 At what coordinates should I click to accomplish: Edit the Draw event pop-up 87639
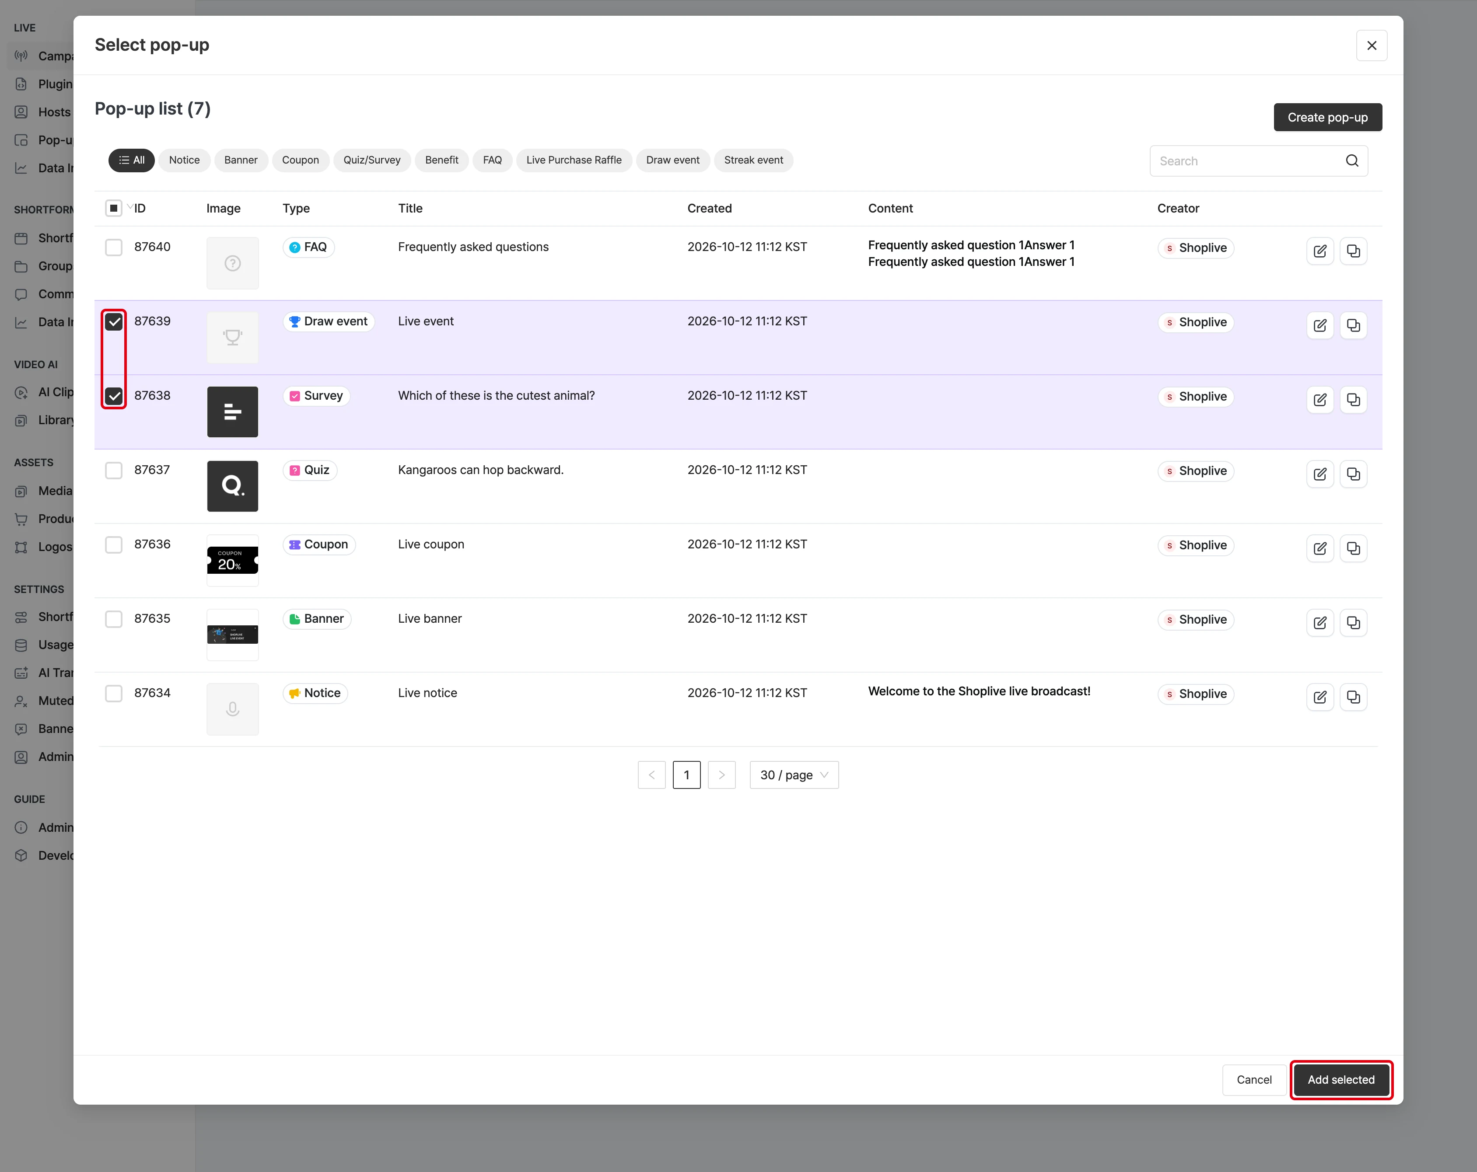(x=1319, y=325)
